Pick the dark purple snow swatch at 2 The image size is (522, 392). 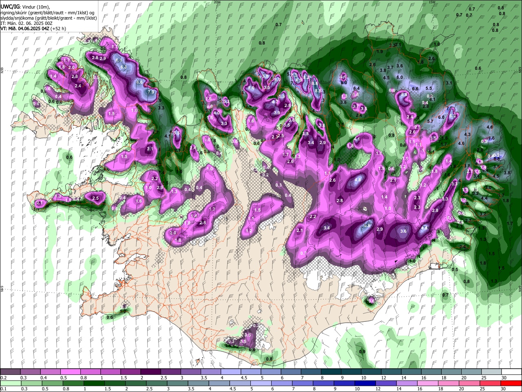click(150, 372)
